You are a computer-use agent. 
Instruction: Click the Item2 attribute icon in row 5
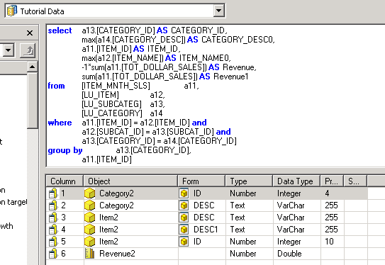[x=89, y=242]
